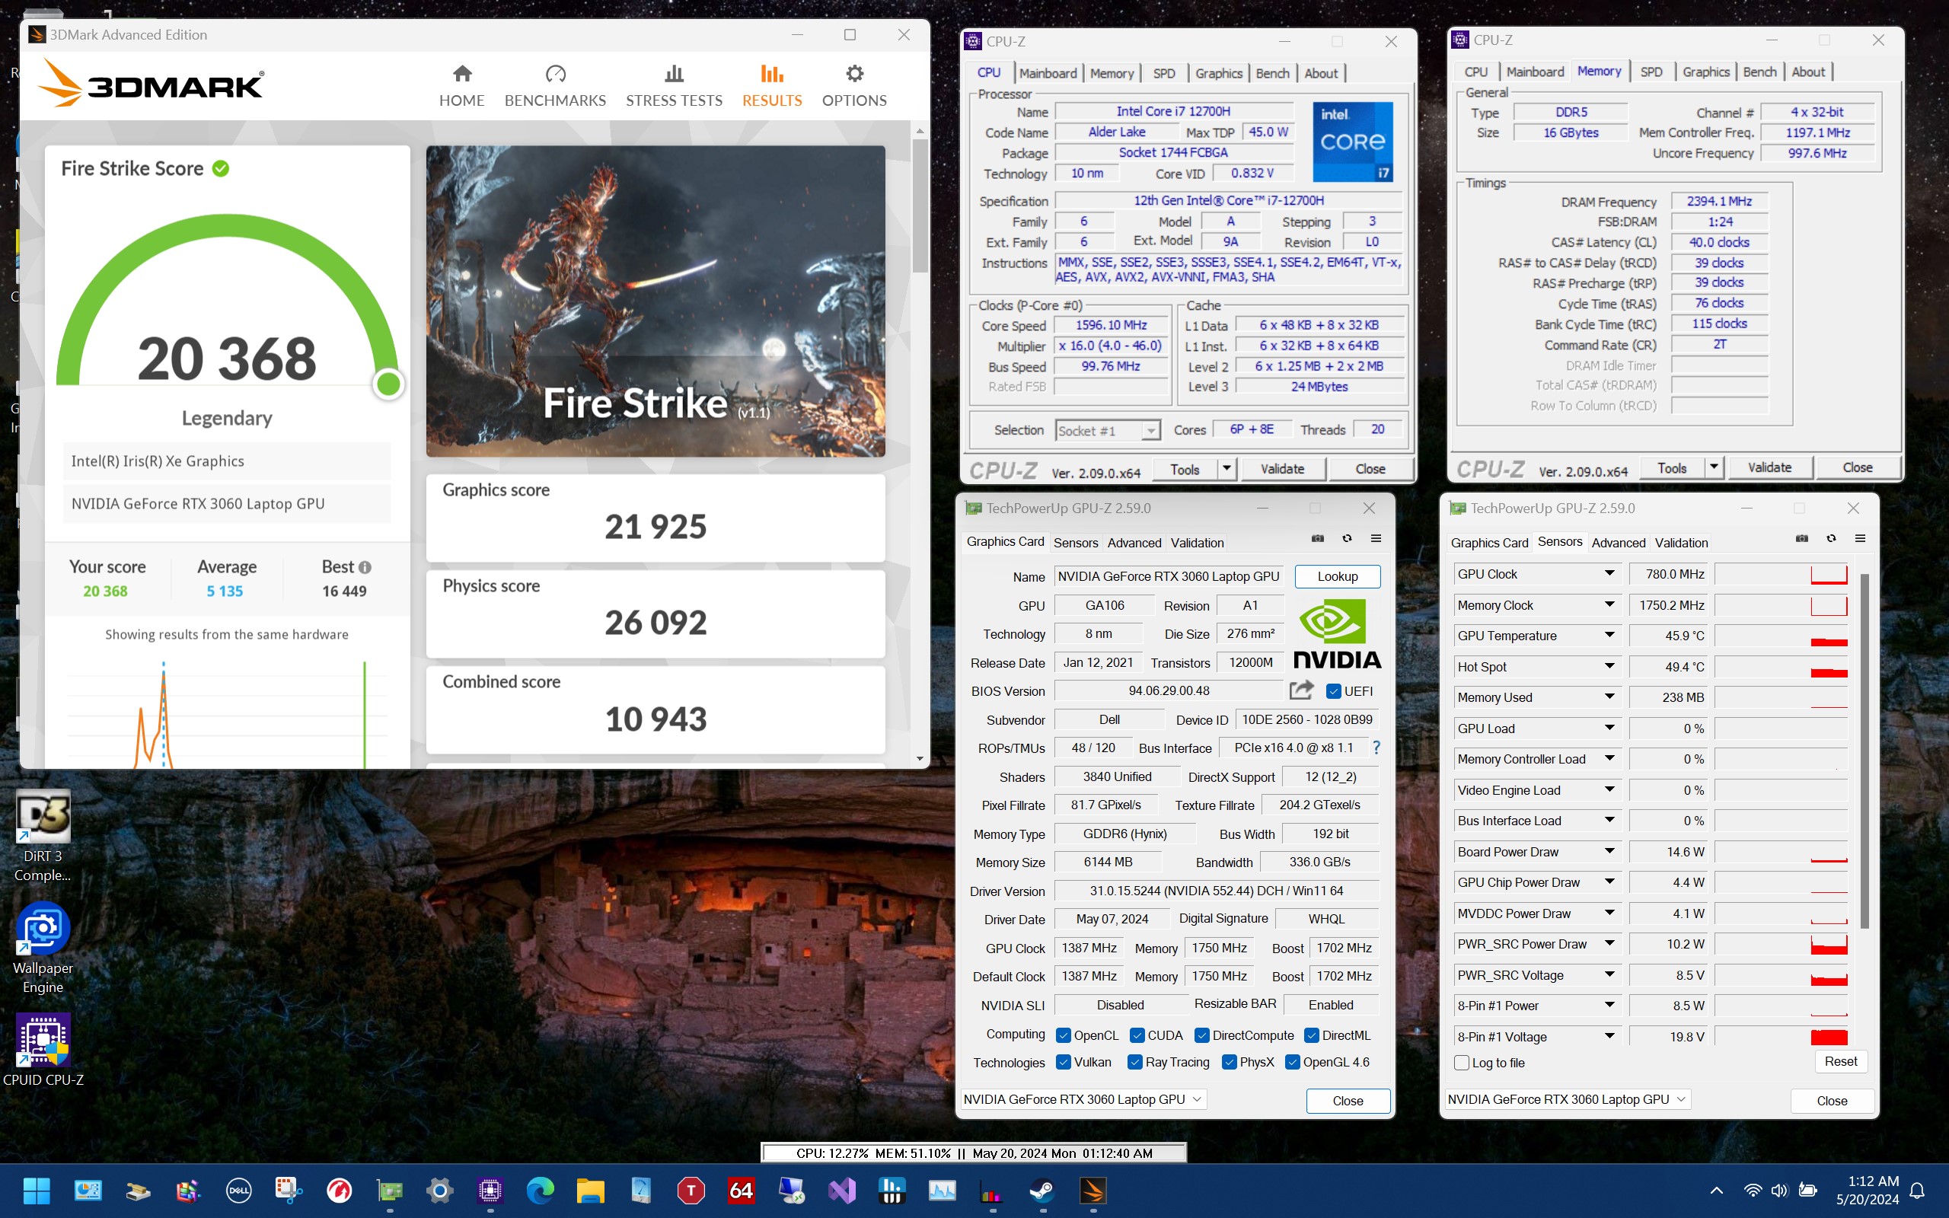Toggle the DirectCompute checkbox
The height and width of the screenshot is (1218, 1949).
pyautogui.click(x=1201, y=1035)
